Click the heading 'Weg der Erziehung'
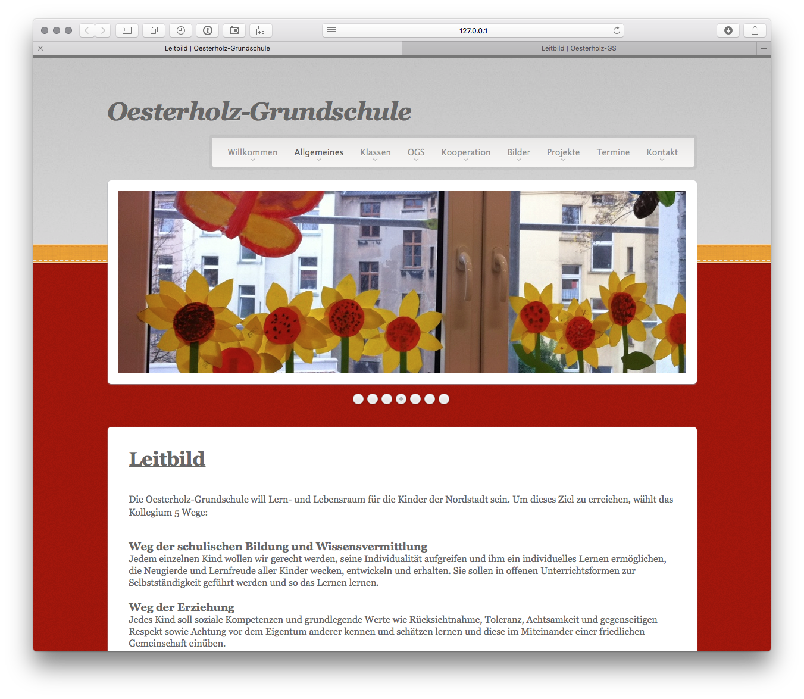This screenshot has height=699, width=804. click(x=182, y=607)
